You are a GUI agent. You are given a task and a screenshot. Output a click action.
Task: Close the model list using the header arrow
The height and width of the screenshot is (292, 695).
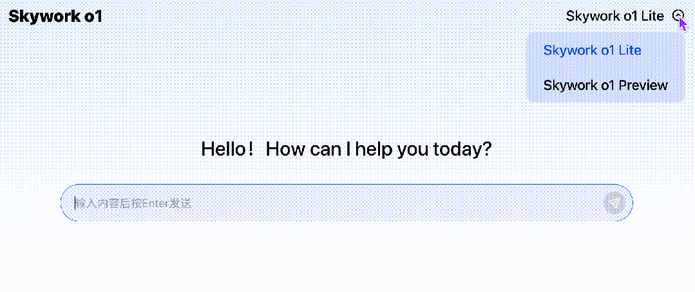click(678, 16)
